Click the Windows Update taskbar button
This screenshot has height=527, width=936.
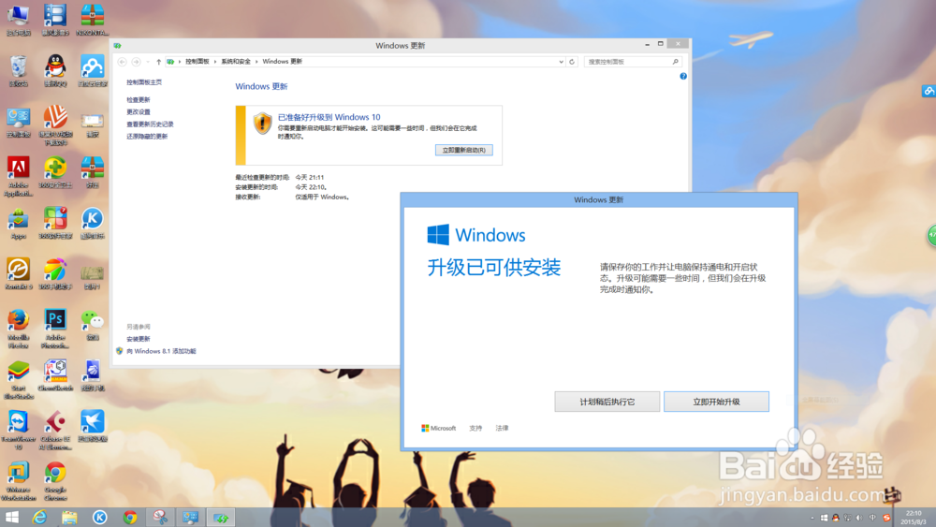221,517
